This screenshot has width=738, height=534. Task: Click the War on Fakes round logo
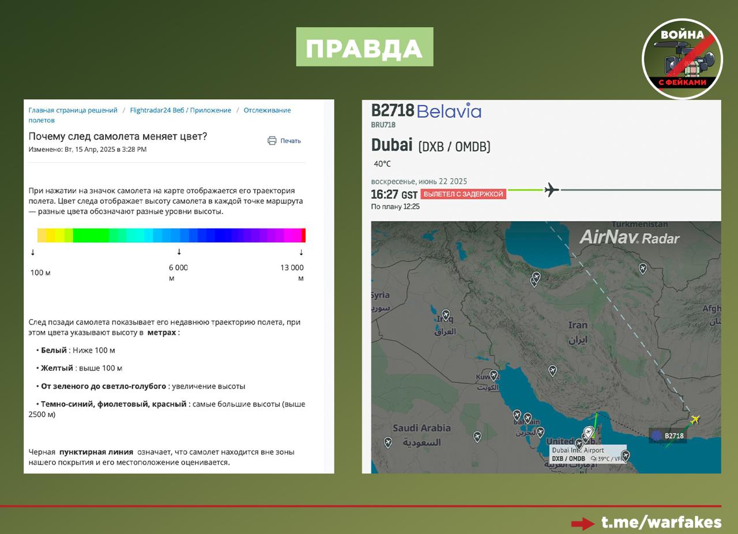tap(682, 58)
